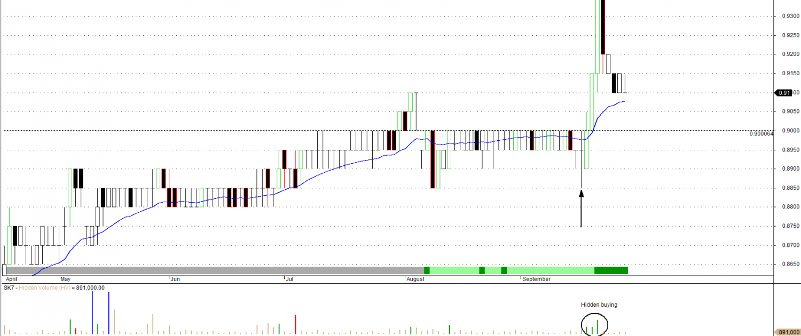The image size is (801, 336).
Task: Click the 0.9300 price axis label
Action: (x=790, y=16)
